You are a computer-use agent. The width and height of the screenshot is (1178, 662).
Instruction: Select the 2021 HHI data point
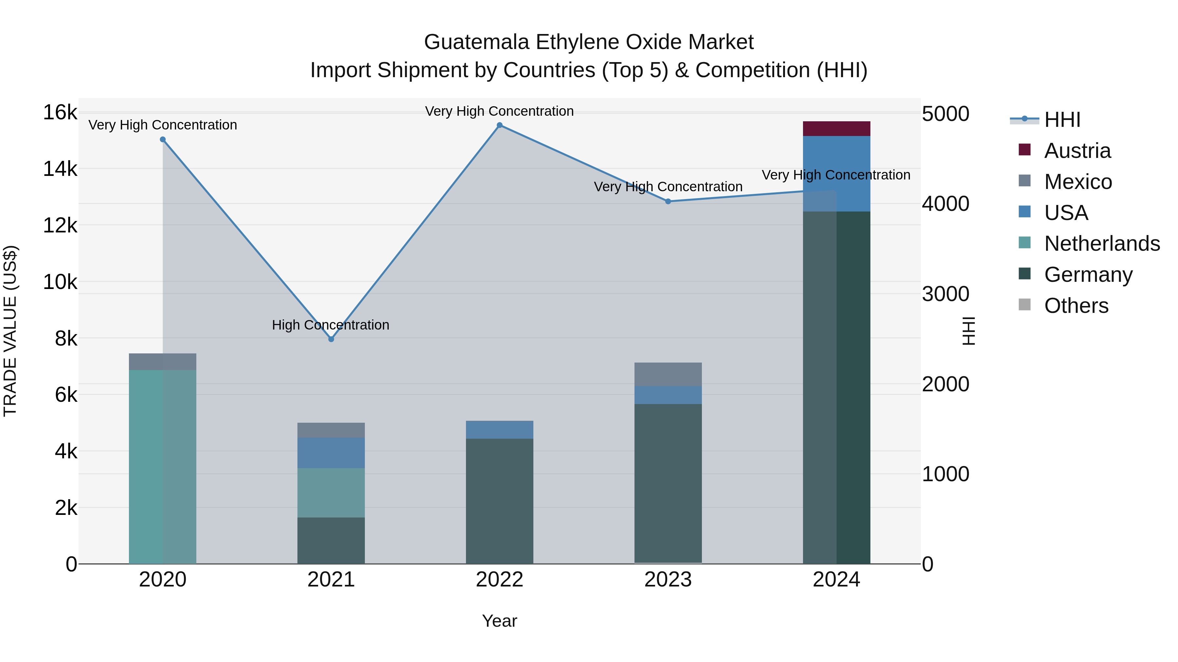(331, 339)
